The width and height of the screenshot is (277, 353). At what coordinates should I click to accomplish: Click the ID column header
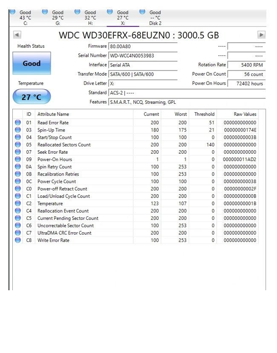coord(29,114)
